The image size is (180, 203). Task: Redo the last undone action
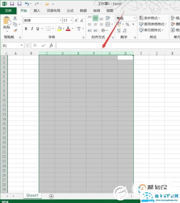pyautogui.click(x=37, y=4)
